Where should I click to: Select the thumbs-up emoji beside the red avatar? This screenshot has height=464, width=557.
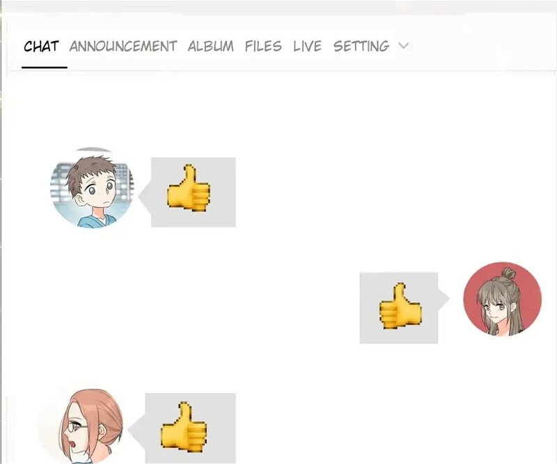click(x=400, y=306)
